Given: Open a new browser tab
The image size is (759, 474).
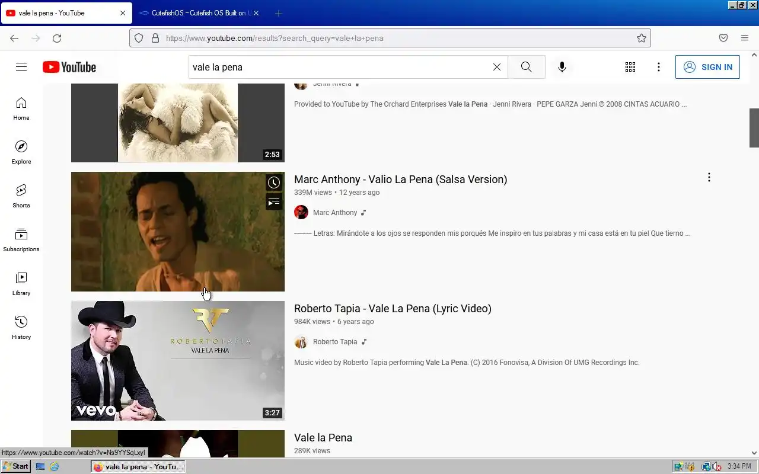Looking at the screenshot, I should (279, 13).
